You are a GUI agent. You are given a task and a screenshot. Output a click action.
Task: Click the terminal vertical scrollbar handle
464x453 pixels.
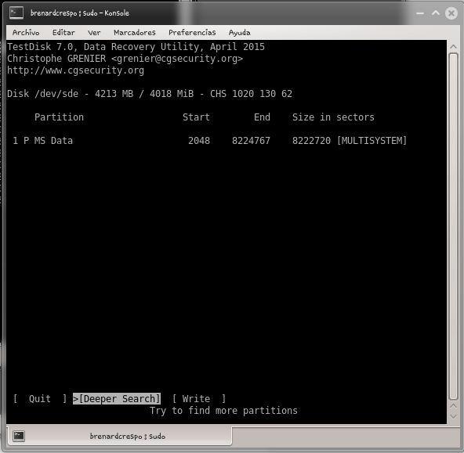tap(453, 226)
